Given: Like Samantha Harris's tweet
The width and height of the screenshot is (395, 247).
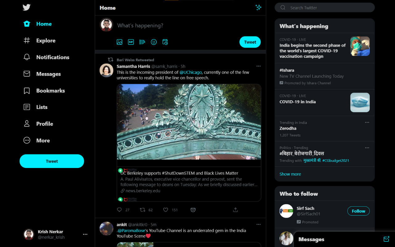Looking at the screenshot, I should coord(165,210).
